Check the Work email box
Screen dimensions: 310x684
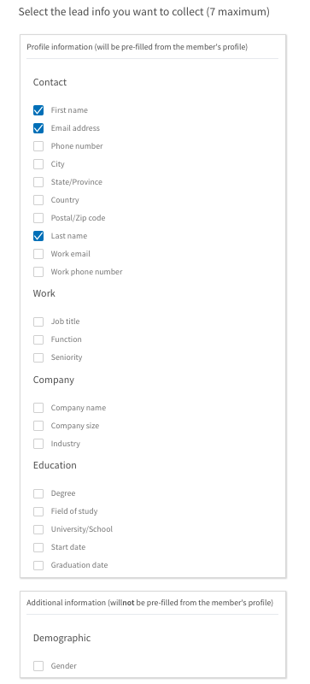pyautogui.click(x=38, y=254)
